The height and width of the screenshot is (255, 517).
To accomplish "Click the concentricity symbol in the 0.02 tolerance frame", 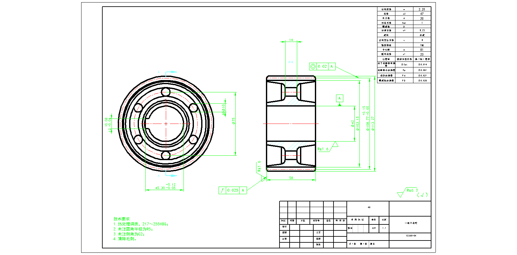I will [x=313, y=67].
